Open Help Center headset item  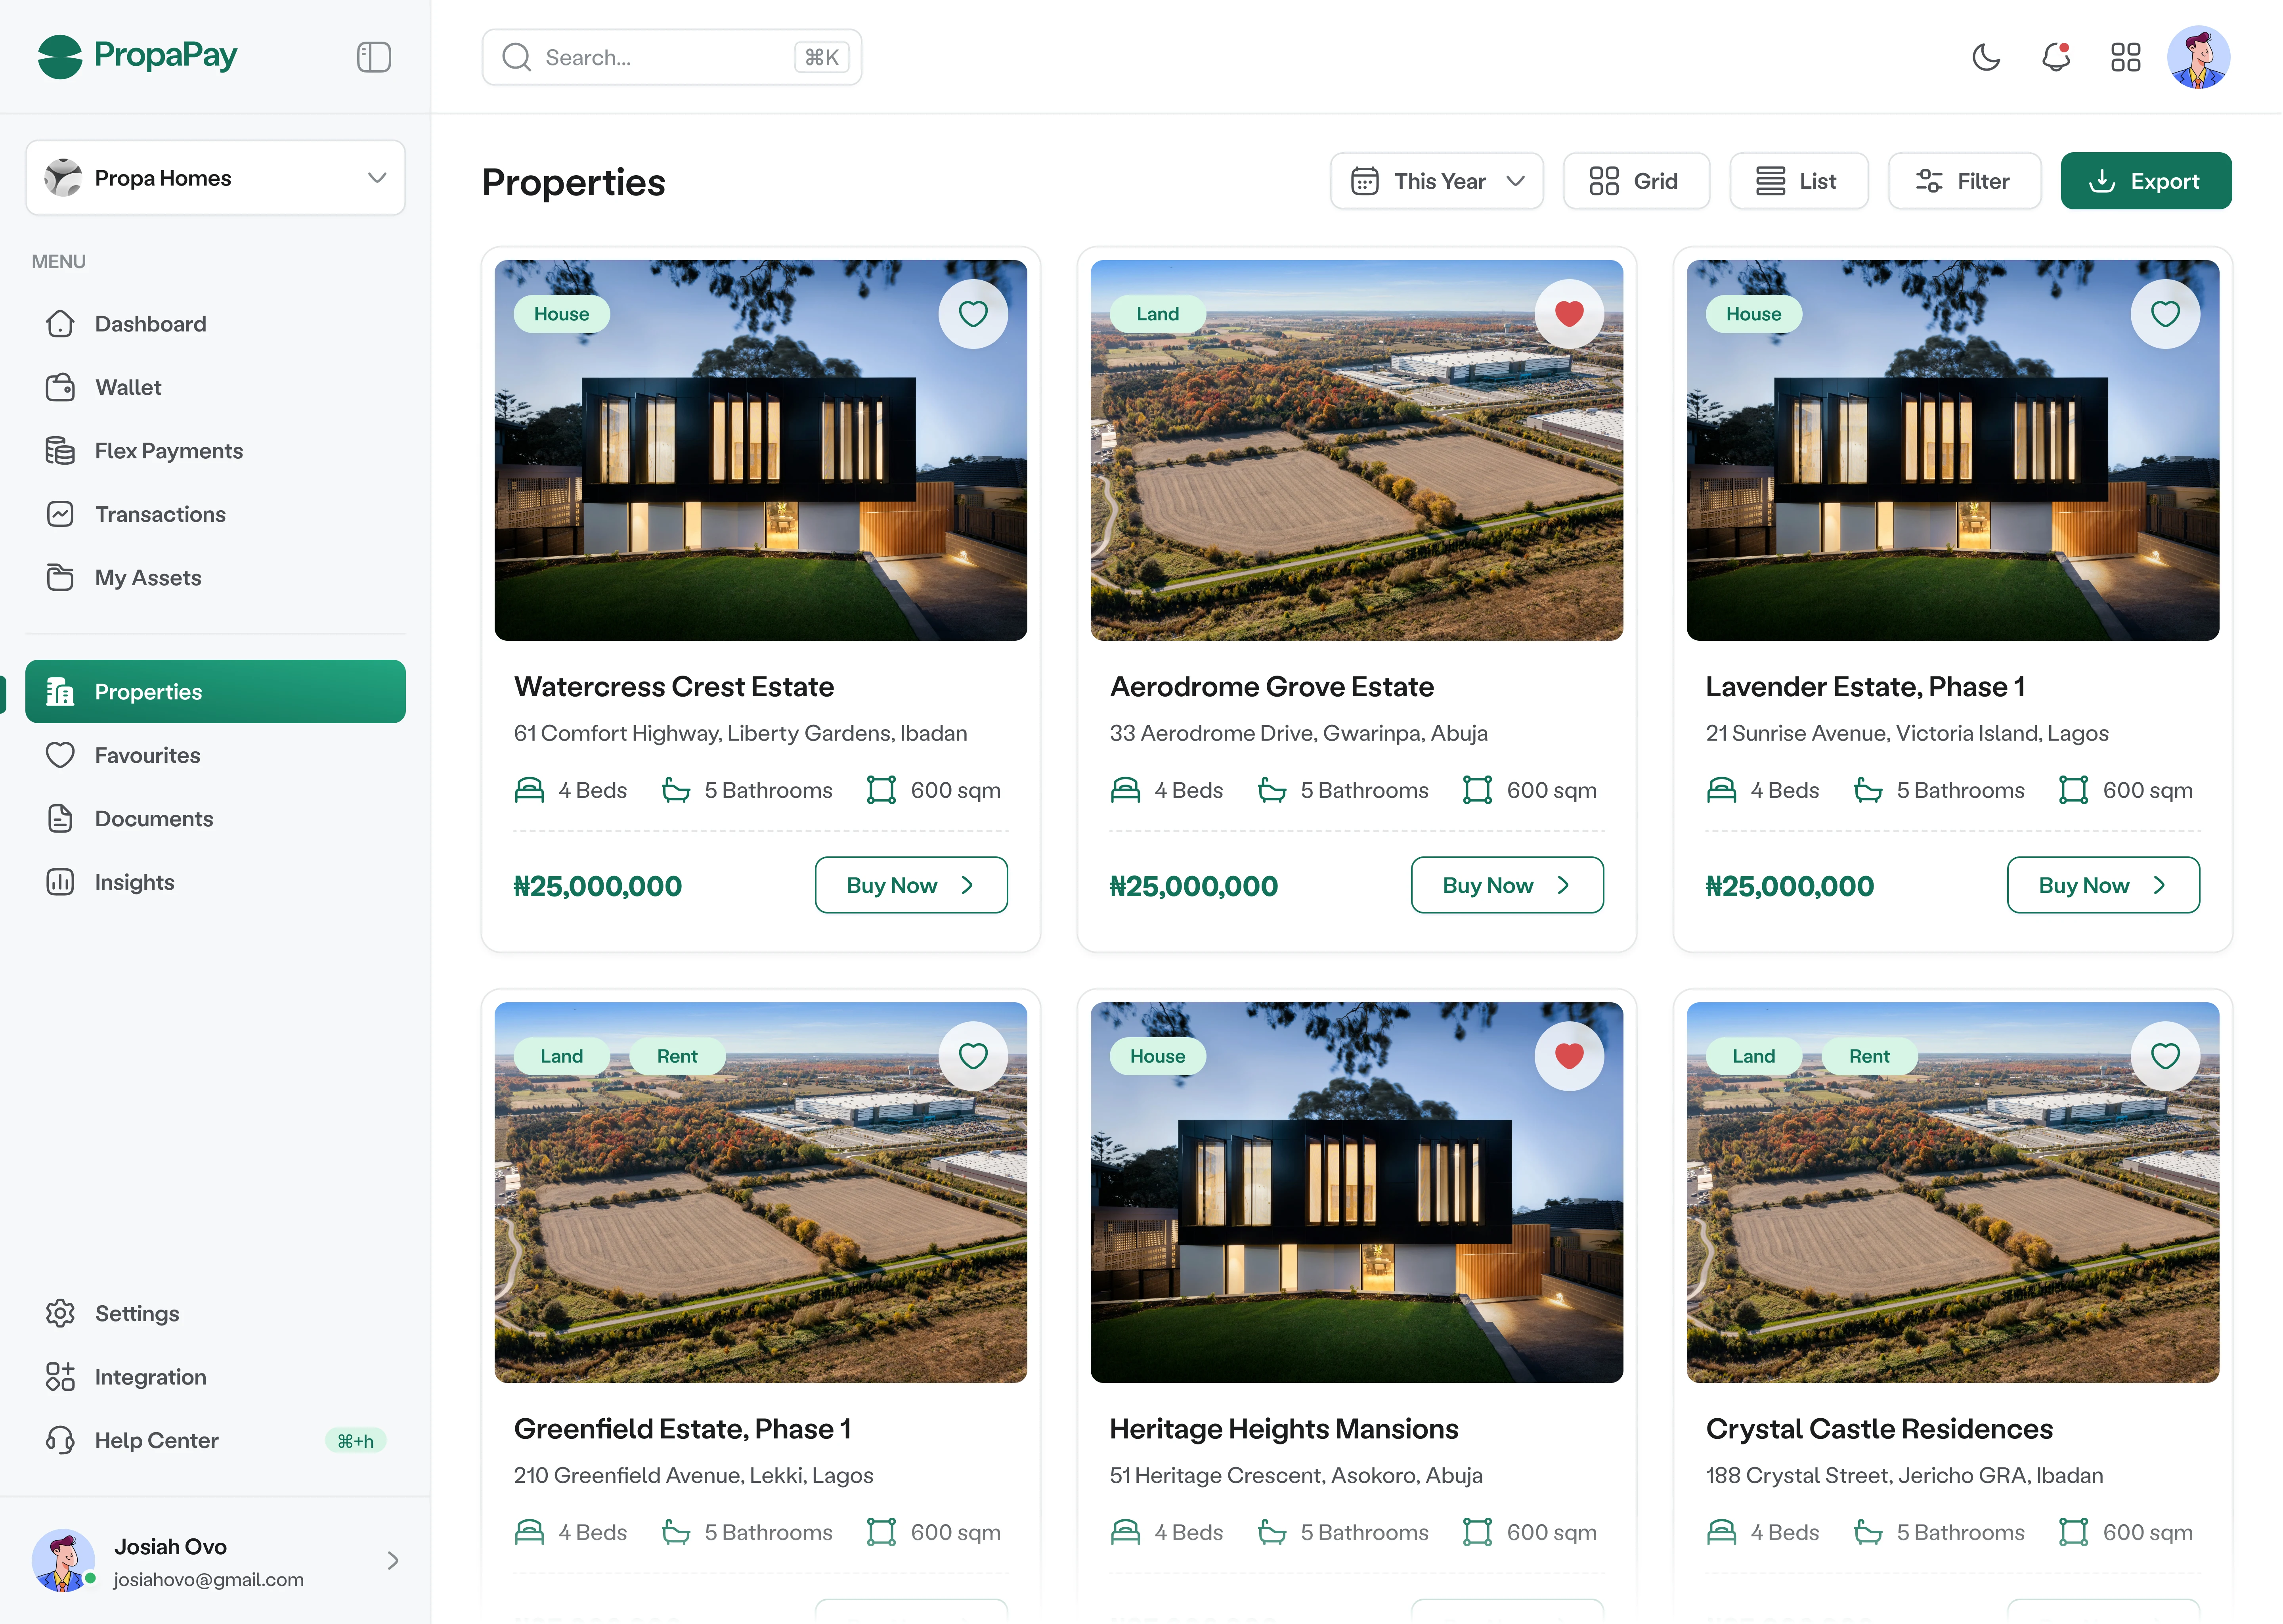tap(156, 1440)
